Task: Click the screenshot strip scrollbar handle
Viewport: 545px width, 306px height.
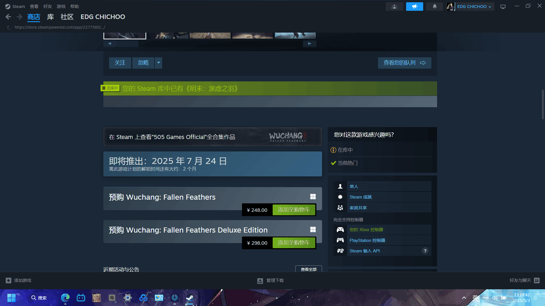Action: click(x=128, y=44)
